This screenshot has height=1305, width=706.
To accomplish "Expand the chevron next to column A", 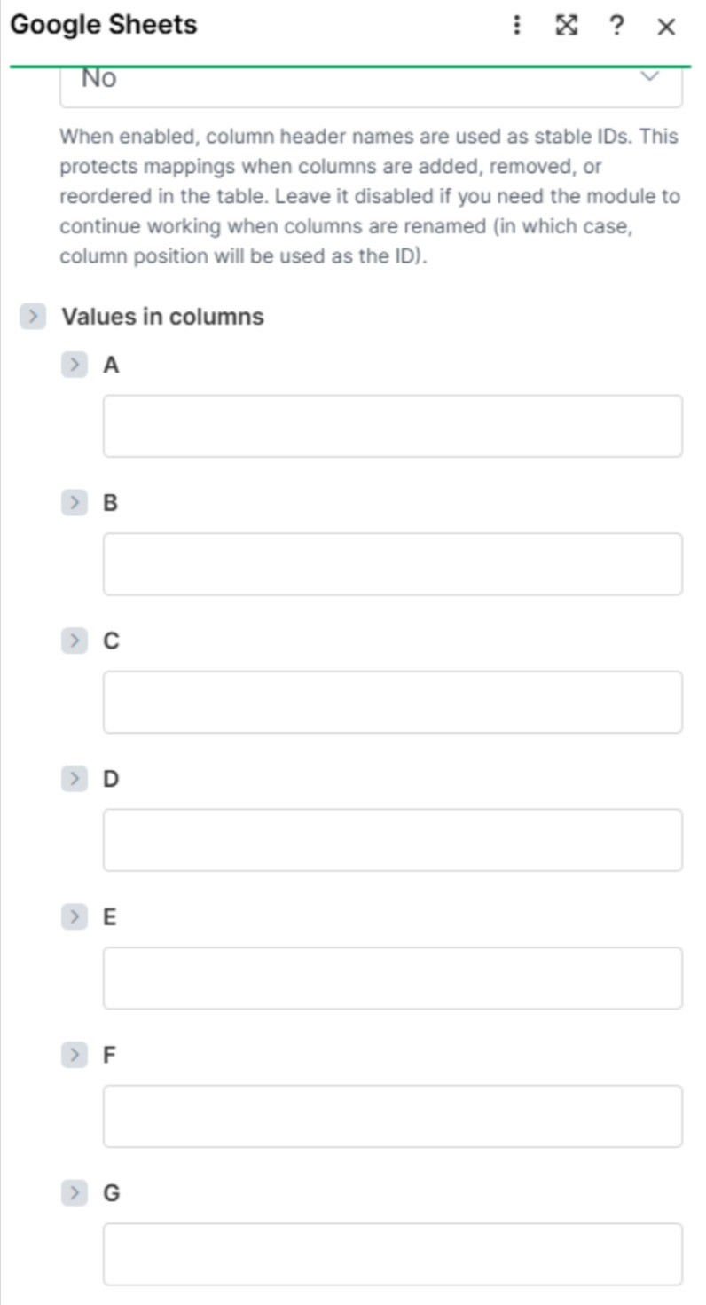I will tap(75, 365).
